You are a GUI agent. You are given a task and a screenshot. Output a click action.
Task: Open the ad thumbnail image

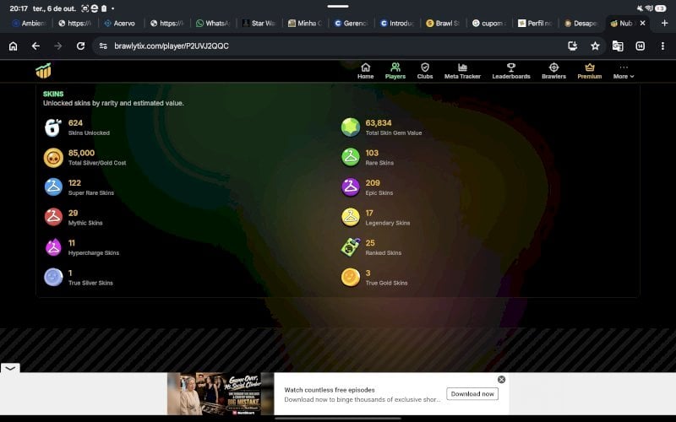pos(221,394)
